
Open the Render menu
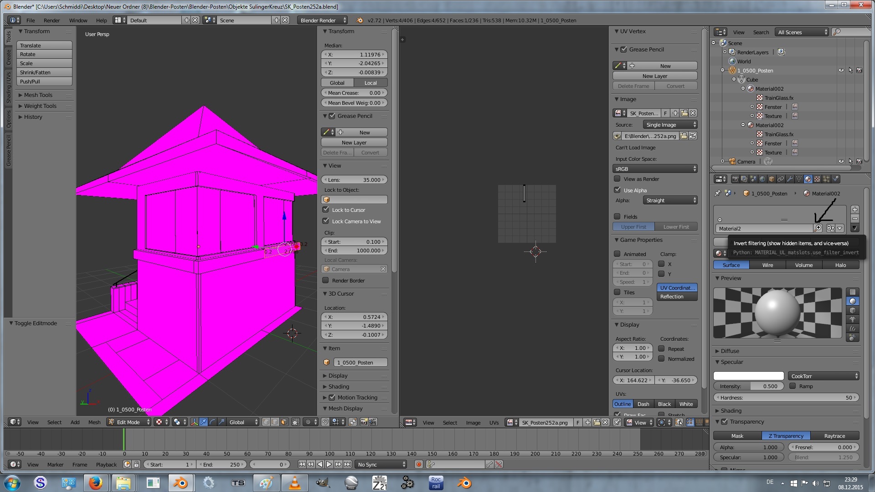[51, 20]
